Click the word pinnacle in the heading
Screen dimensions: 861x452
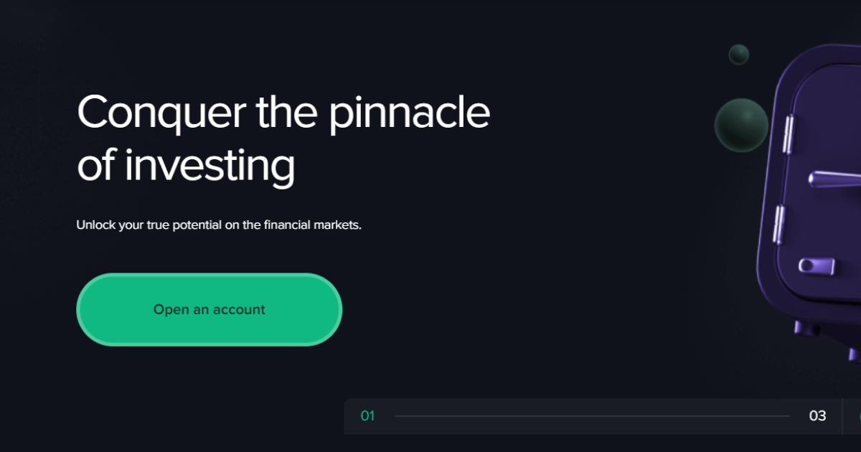409,113
